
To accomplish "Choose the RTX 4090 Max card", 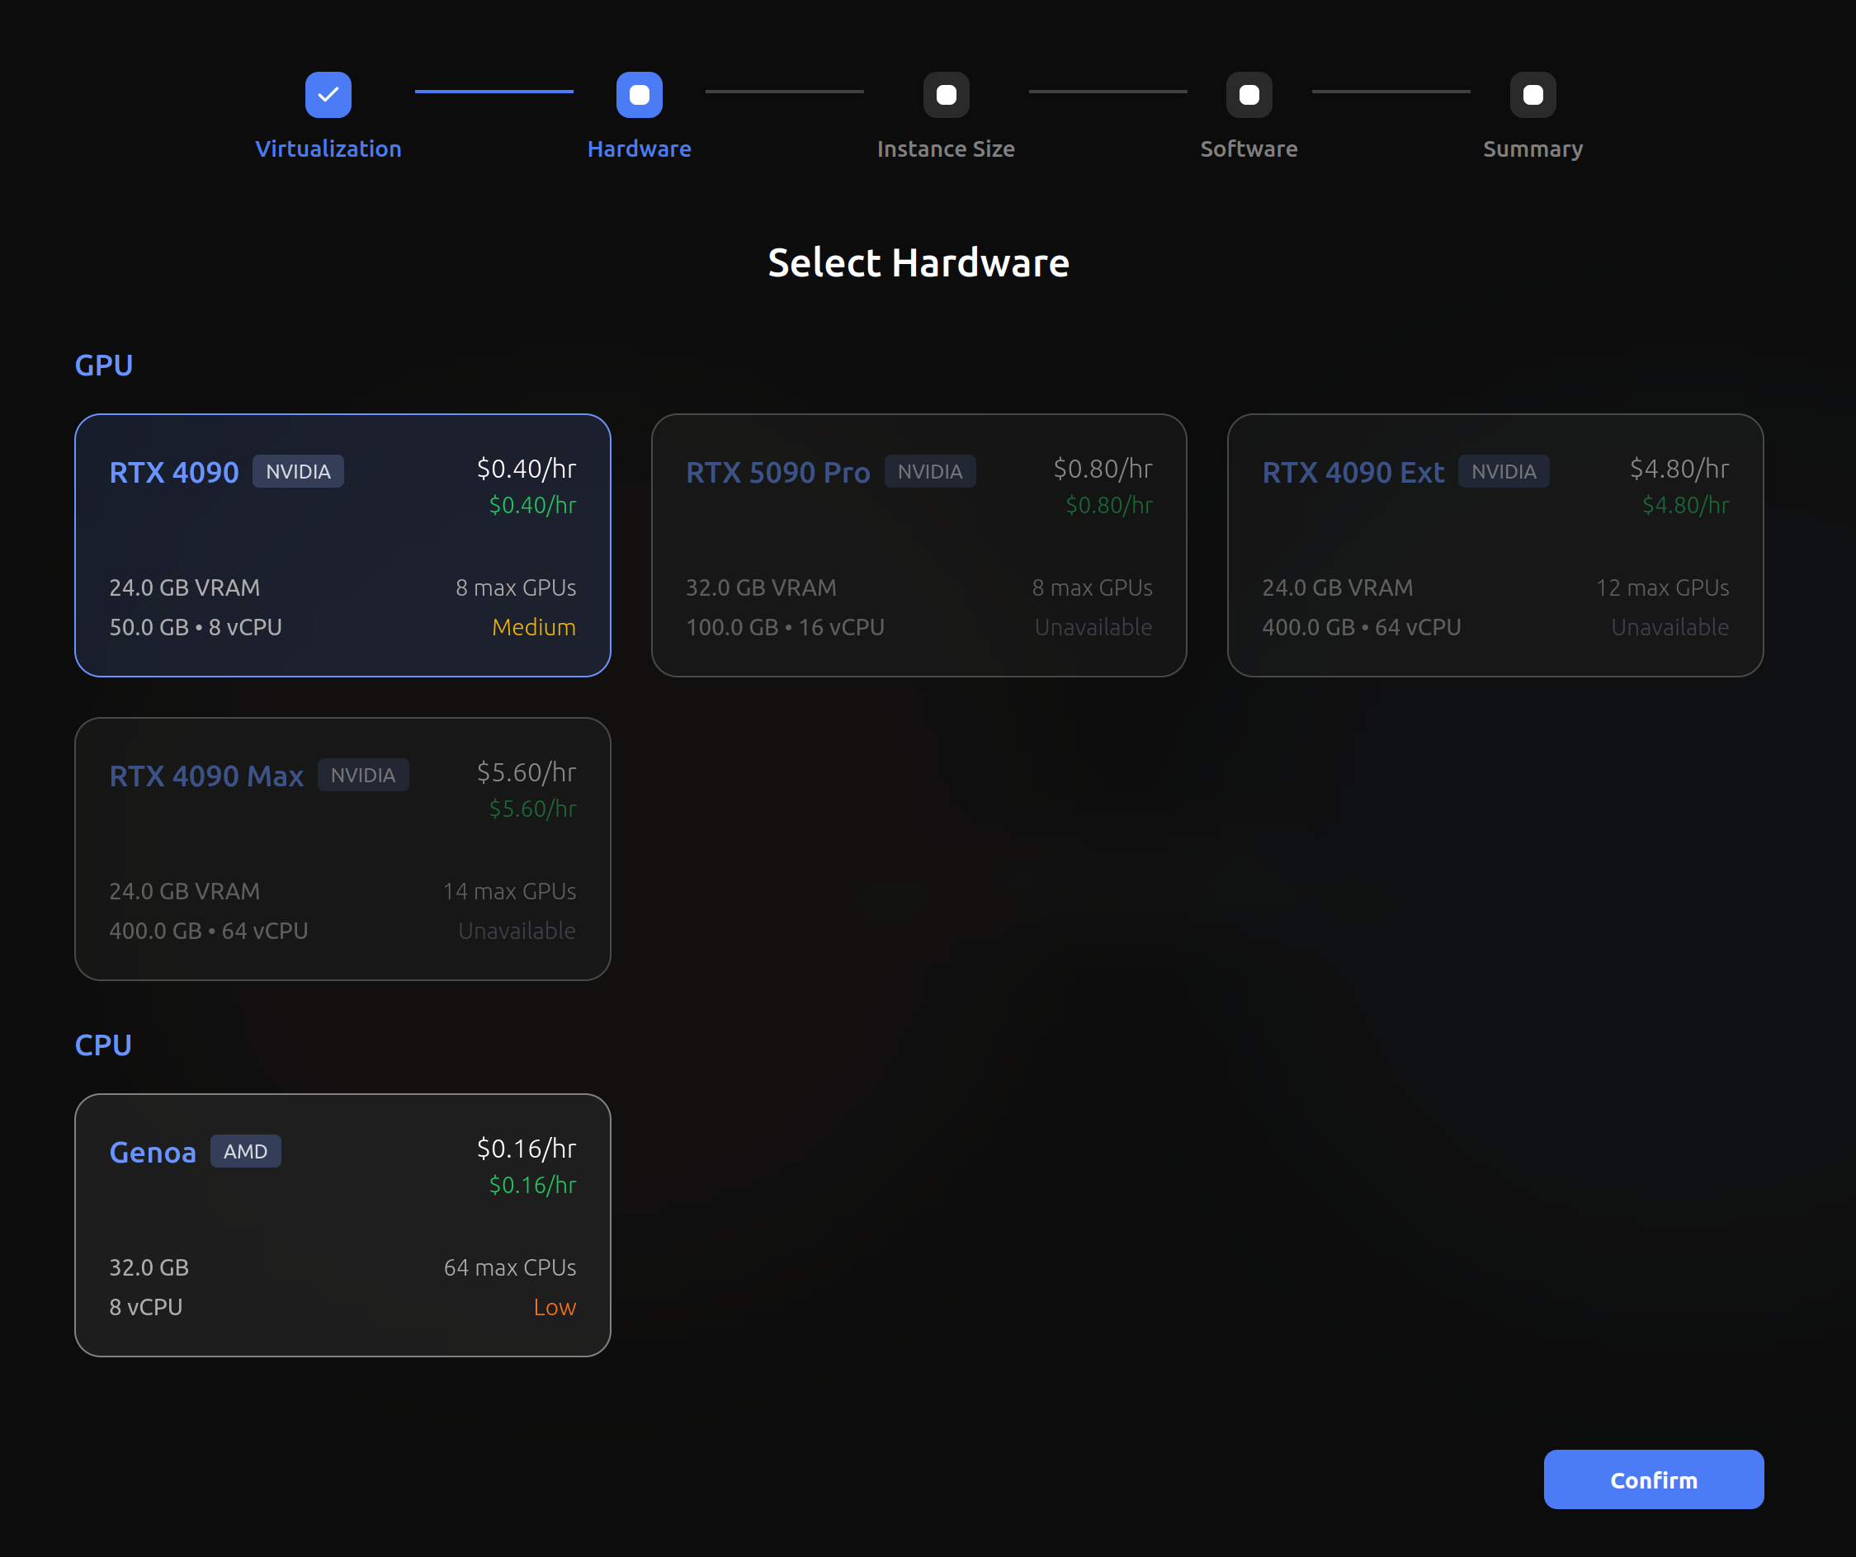I will tap(342, 848).
